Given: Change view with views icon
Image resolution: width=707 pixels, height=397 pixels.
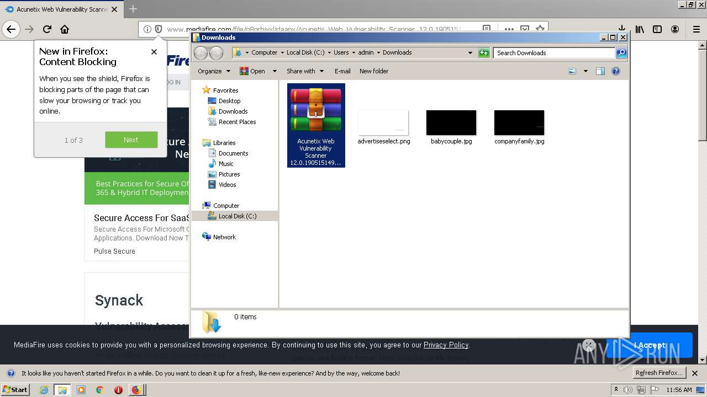Looking at the screenshot, I should tap(572, 71).
